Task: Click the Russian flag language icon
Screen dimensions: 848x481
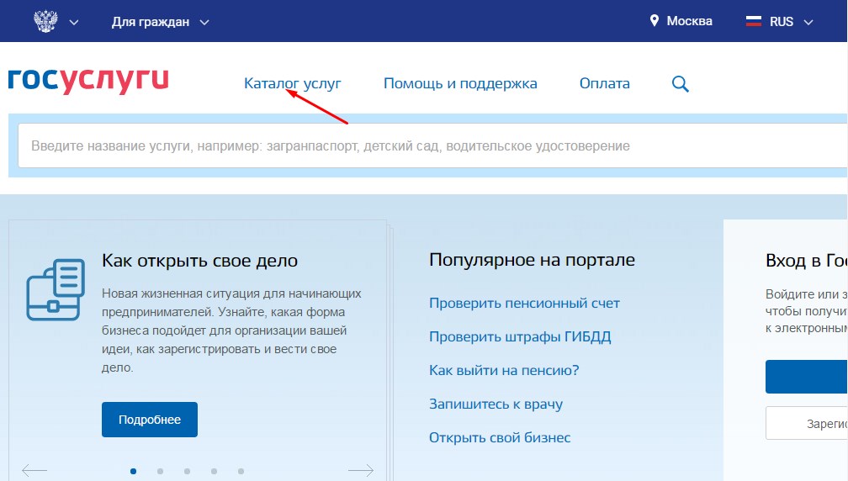Action: coord(754,21)
